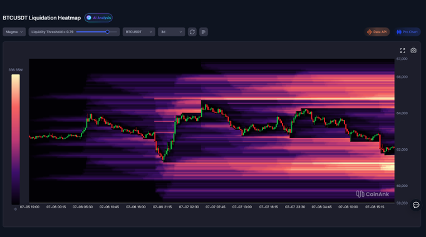Click the list-layout icon beside refresh
The image size is (426, 237).
[x=204, y=32]
